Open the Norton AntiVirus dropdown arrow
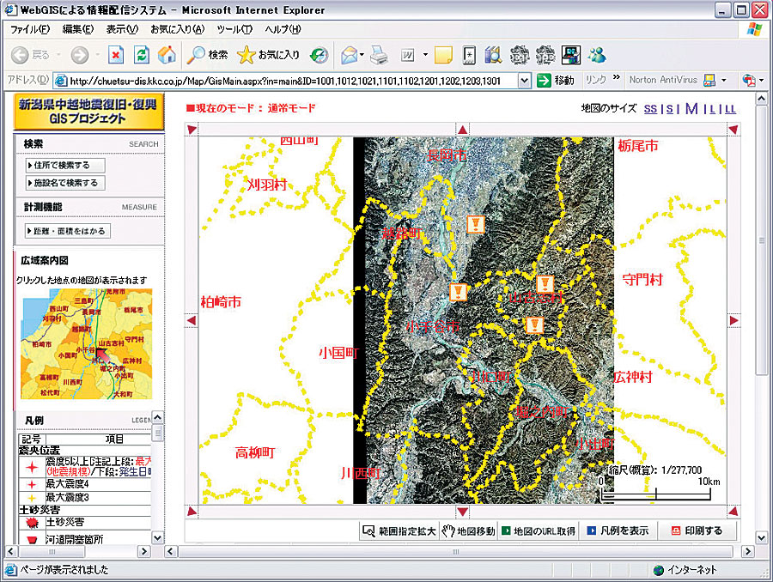The width and height of the screenshot is (773, 582). pos(724,81)
